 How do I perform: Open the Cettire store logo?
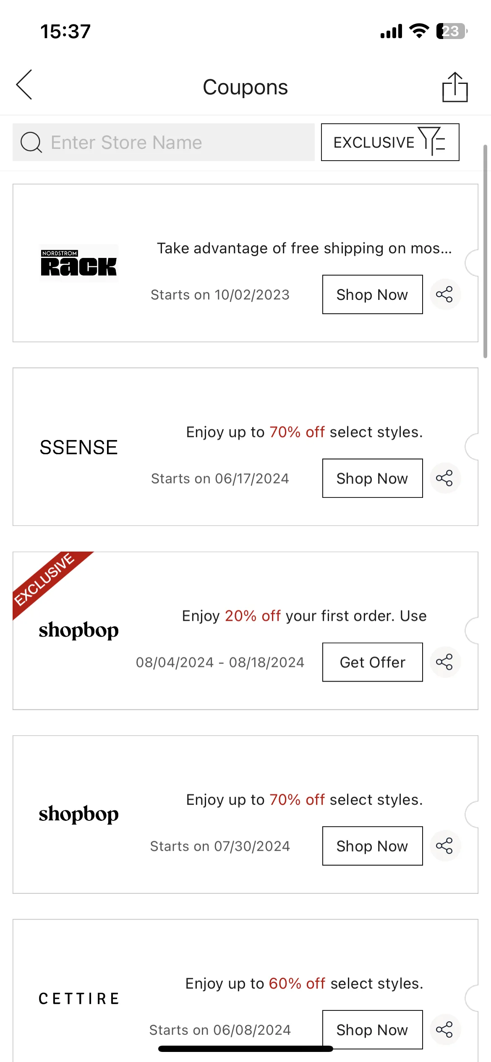pos(78,999)
